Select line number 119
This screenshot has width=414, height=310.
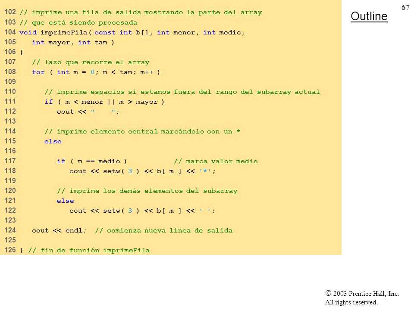point(10,180)
